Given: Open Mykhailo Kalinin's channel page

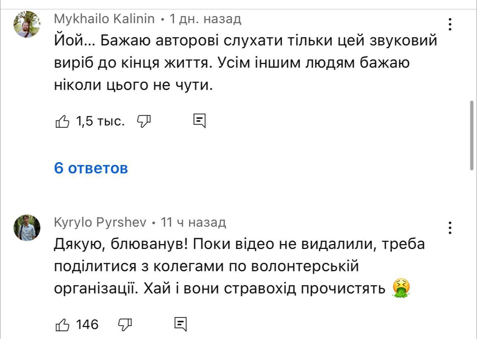Looking at the screenshot, I should 104,19.
